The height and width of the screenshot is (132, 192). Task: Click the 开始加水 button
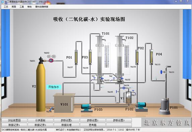click(54, 87)
